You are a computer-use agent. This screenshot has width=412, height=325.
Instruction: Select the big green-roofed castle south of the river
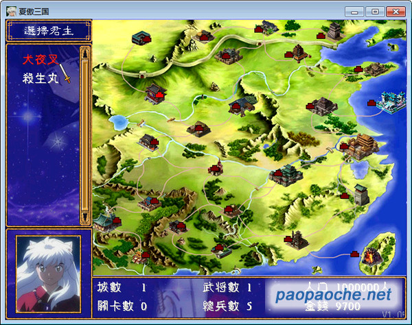286,176
